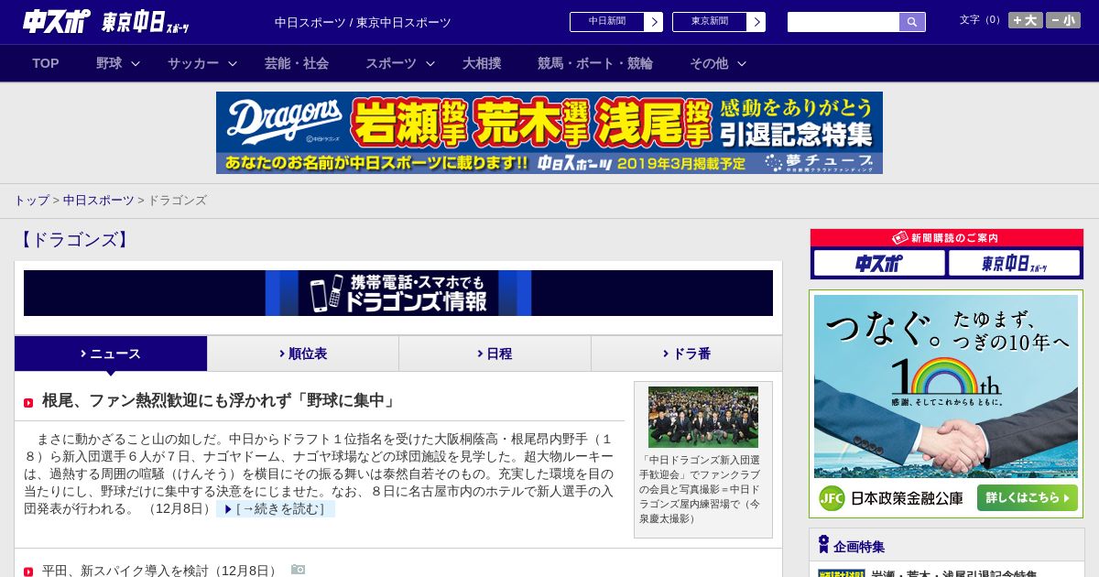
Task: Expand the 野球 navigation menu
Action: pos(118,63)
